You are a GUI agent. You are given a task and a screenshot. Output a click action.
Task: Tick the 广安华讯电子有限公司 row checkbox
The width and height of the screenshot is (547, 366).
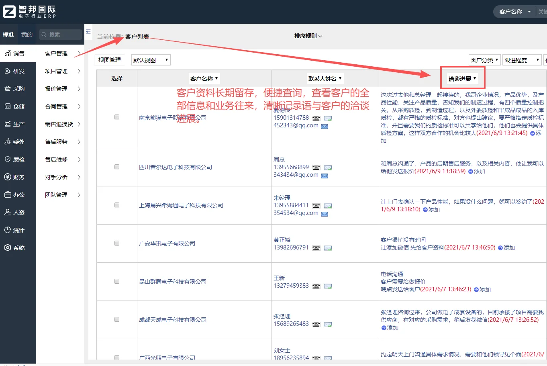117,243
